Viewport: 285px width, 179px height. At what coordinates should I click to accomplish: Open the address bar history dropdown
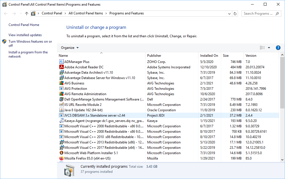click(x=229, y=14)
